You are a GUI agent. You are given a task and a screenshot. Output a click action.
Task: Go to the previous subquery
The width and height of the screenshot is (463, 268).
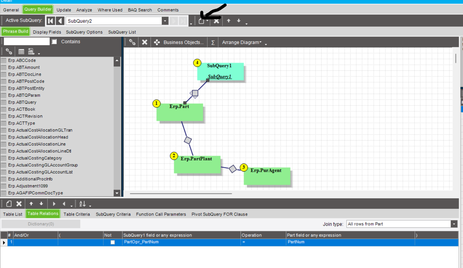[60, 21]
